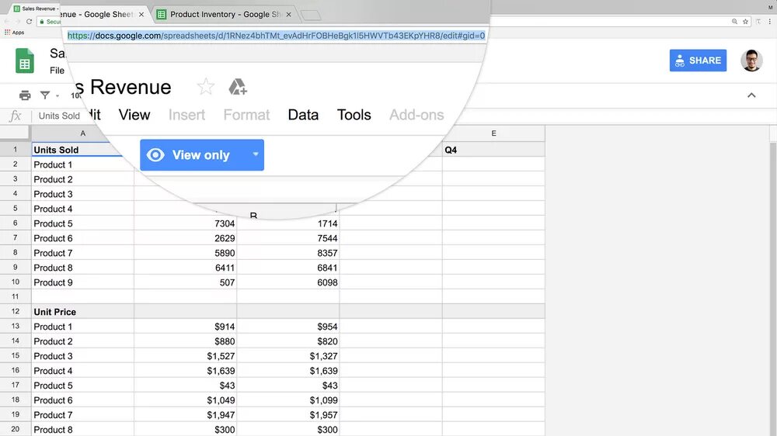
Task: Select column A header
Action: pyautogui.click(x=83, y=133)
